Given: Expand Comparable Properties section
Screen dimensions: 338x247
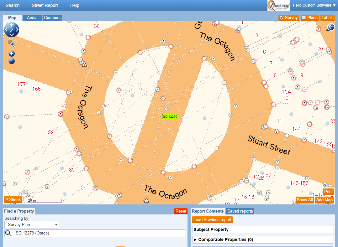Looking at the screenshot, I should (x=262, y=240).
